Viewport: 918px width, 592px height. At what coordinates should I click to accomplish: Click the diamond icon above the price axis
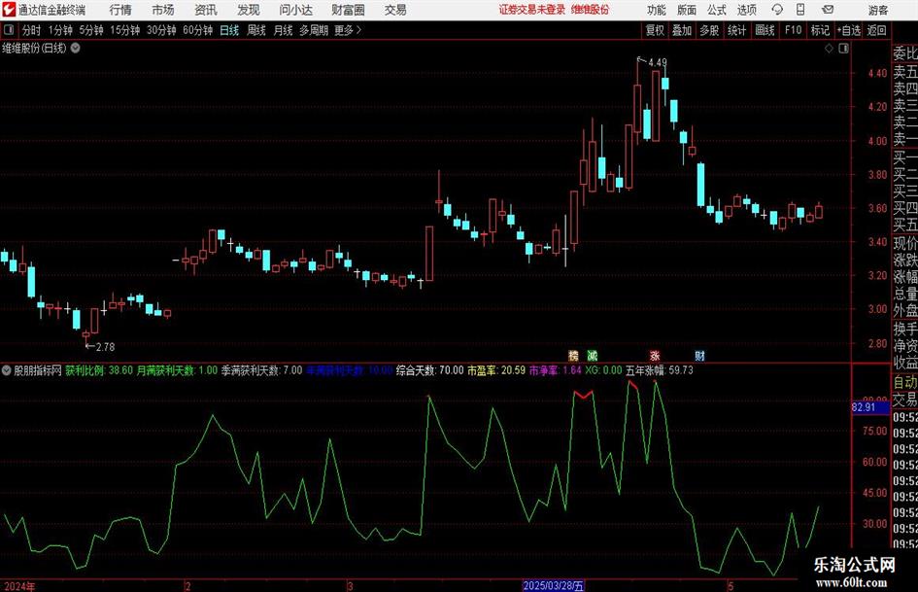pyautogui.click(x=829, y=49)
